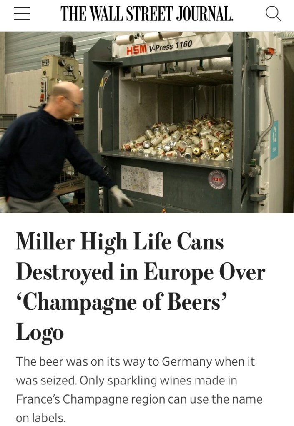This screenshot has height=426, width=294.
Task: Go to The Wall Street Journal homepage logo
Action: pos(147,14)
